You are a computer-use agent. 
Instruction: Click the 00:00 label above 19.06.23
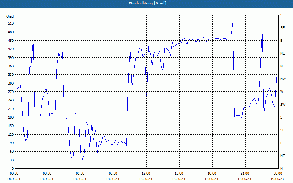tap(278, 173)
